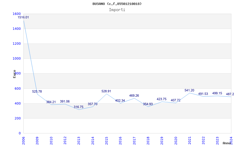Click the 354.93 data label
Screen dimensions: 234x146
[x=148, y=104]
